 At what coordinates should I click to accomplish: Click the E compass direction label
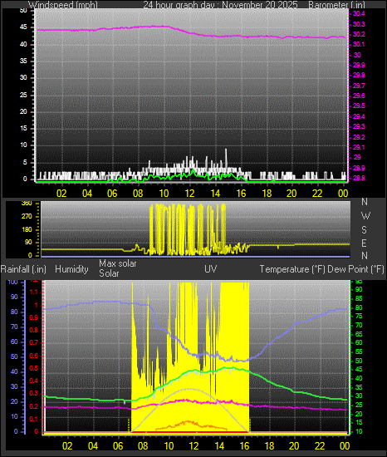click(364, 243)
